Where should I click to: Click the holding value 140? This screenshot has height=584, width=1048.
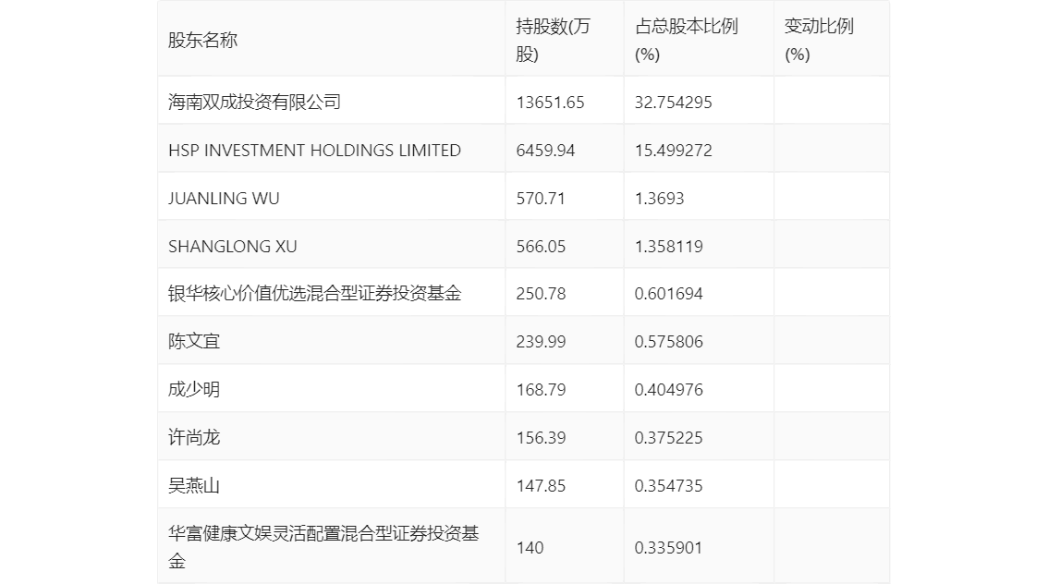(530, 548)
